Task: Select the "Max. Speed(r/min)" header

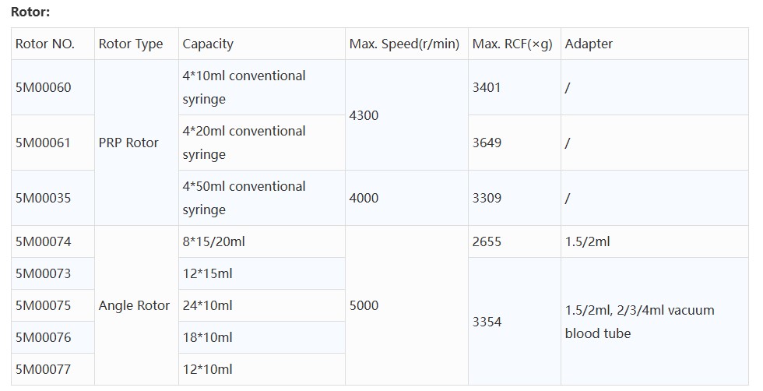Action: point(404,44)
